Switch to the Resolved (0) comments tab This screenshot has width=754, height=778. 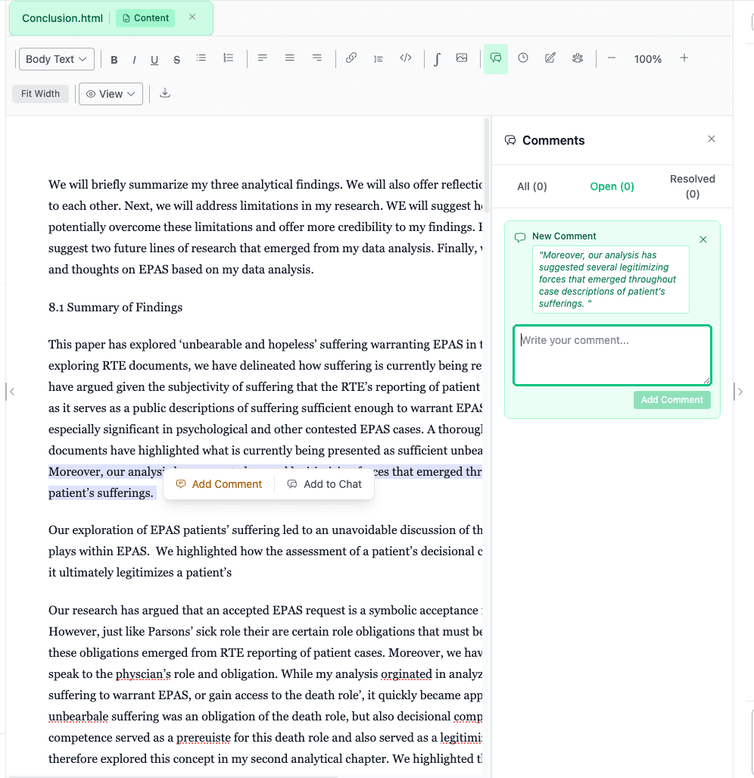click(693, 186)
